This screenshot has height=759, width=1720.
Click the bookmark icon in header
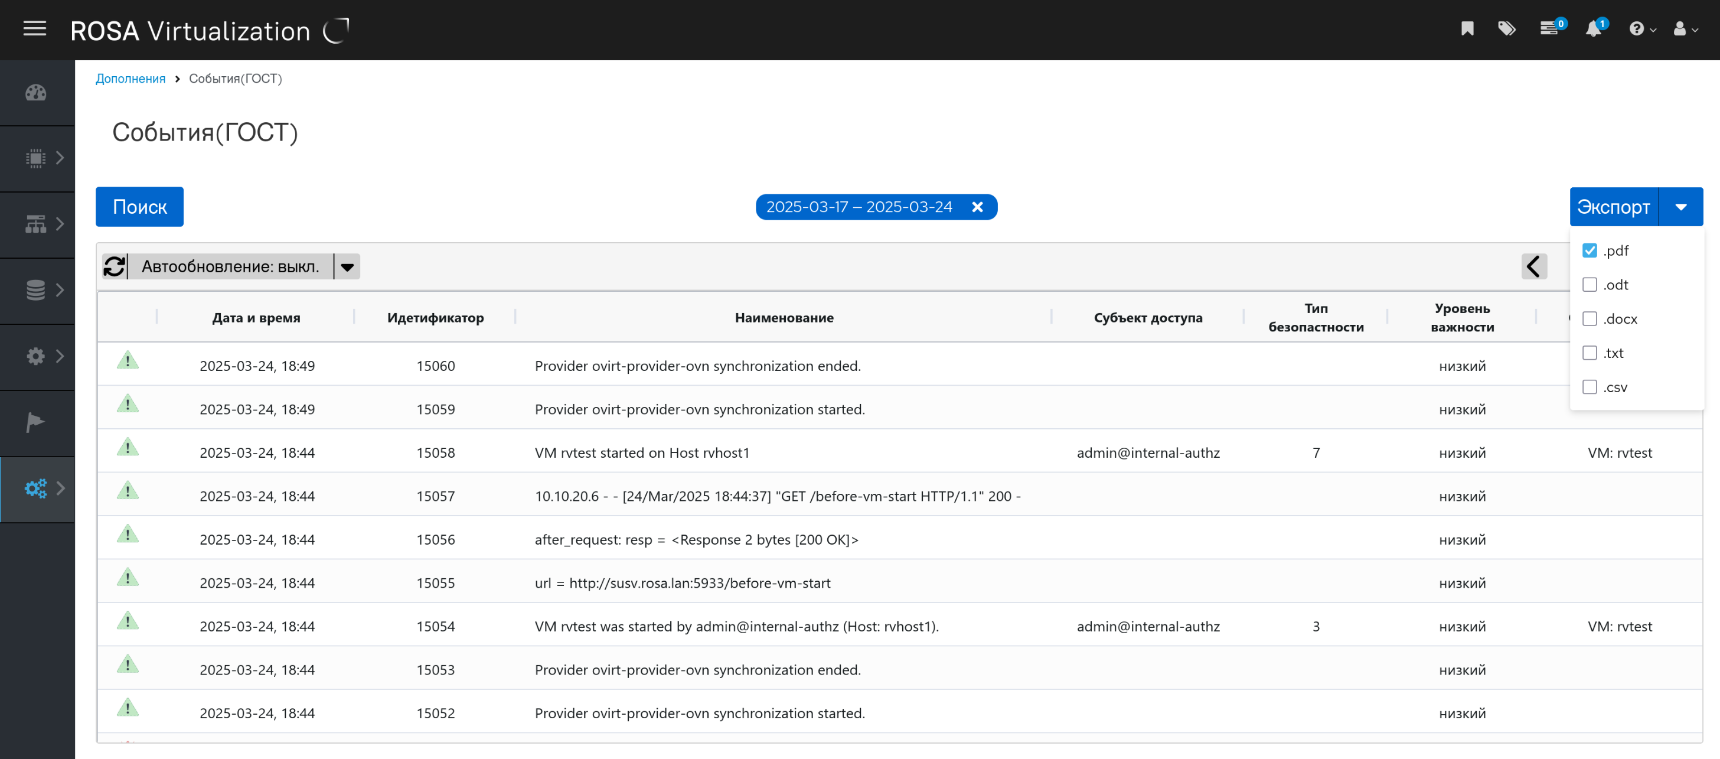[1467, 30]
